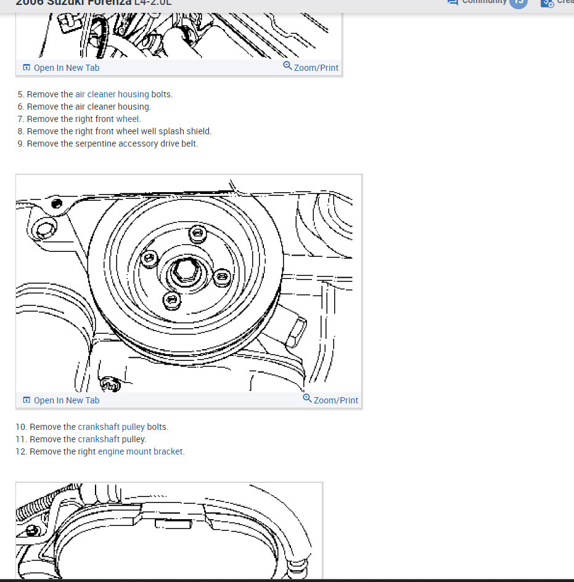574x582 pixels.
Task: Click the magnifier icon under the first diagram
Action: pos(287,66)
